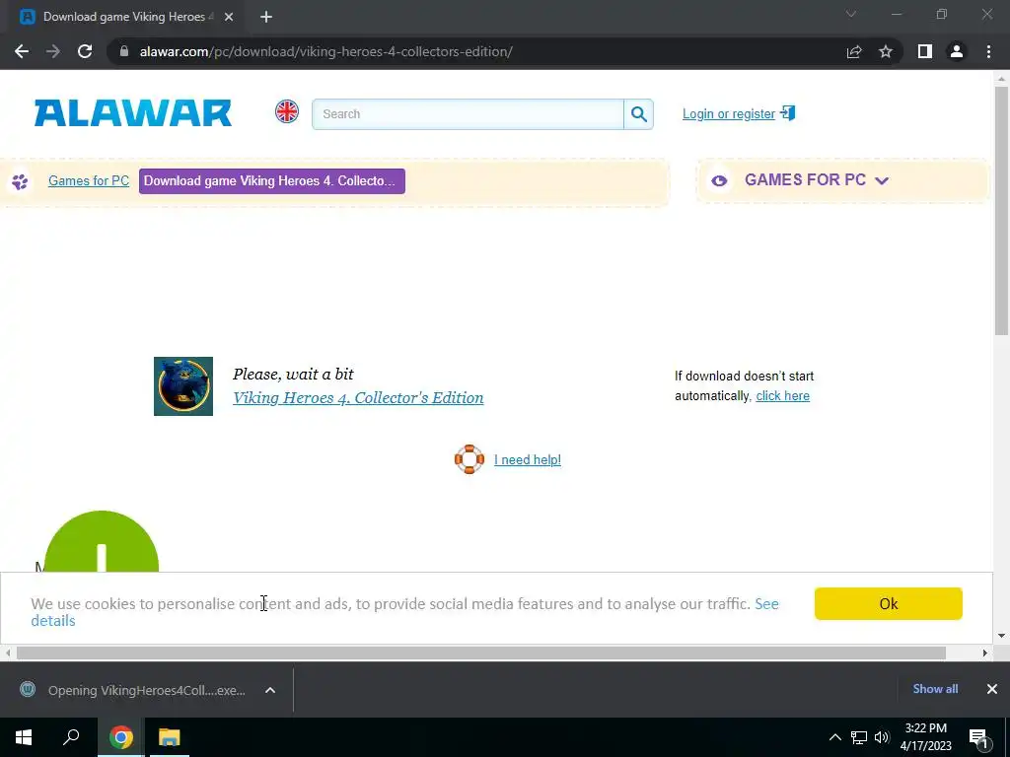Screen dimensions: 1010x757
Task: Bookmark this tab with the star icon
Action: [886, 51]
